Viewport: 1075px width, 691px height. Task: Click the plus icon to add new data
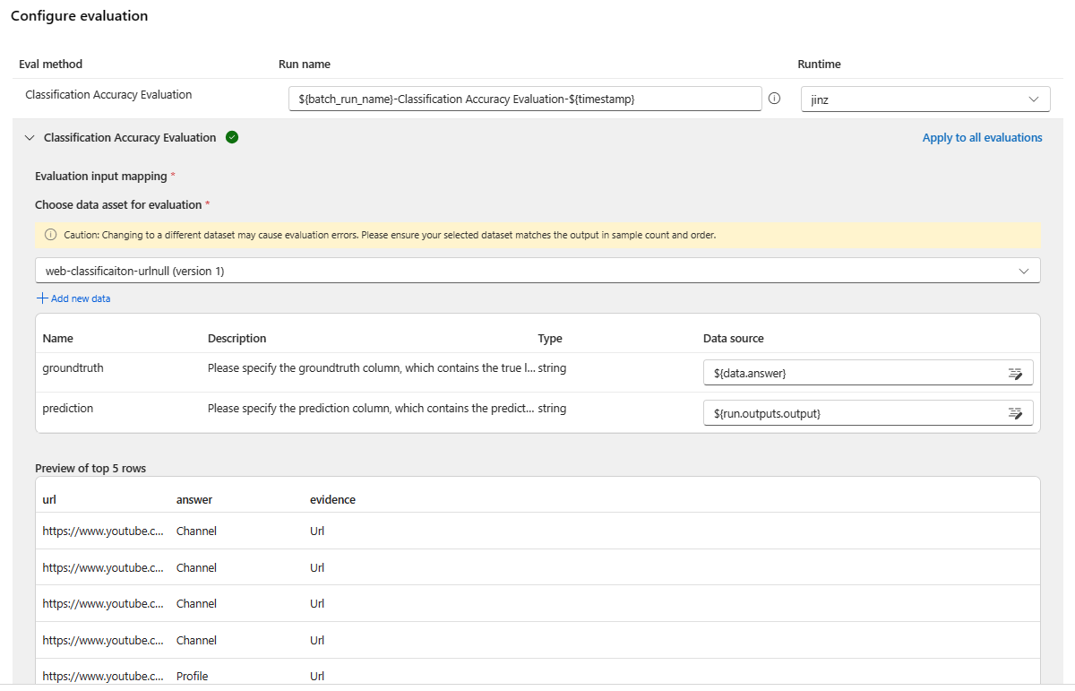(42, 298)
